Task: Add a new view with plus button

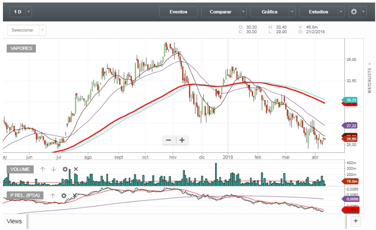Action: click(355, 221)
